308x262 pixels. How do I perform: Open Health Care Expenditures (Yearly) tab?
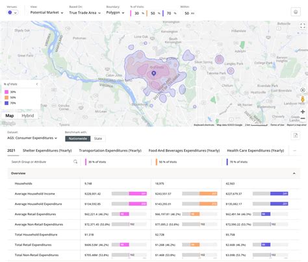255,150
